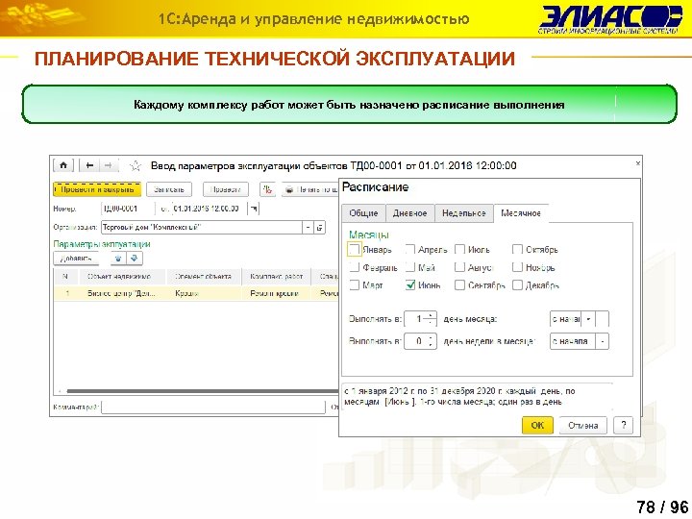Close the document window with the x
The width and height of the screenshot is (692, 519).
tap(638, 162)
